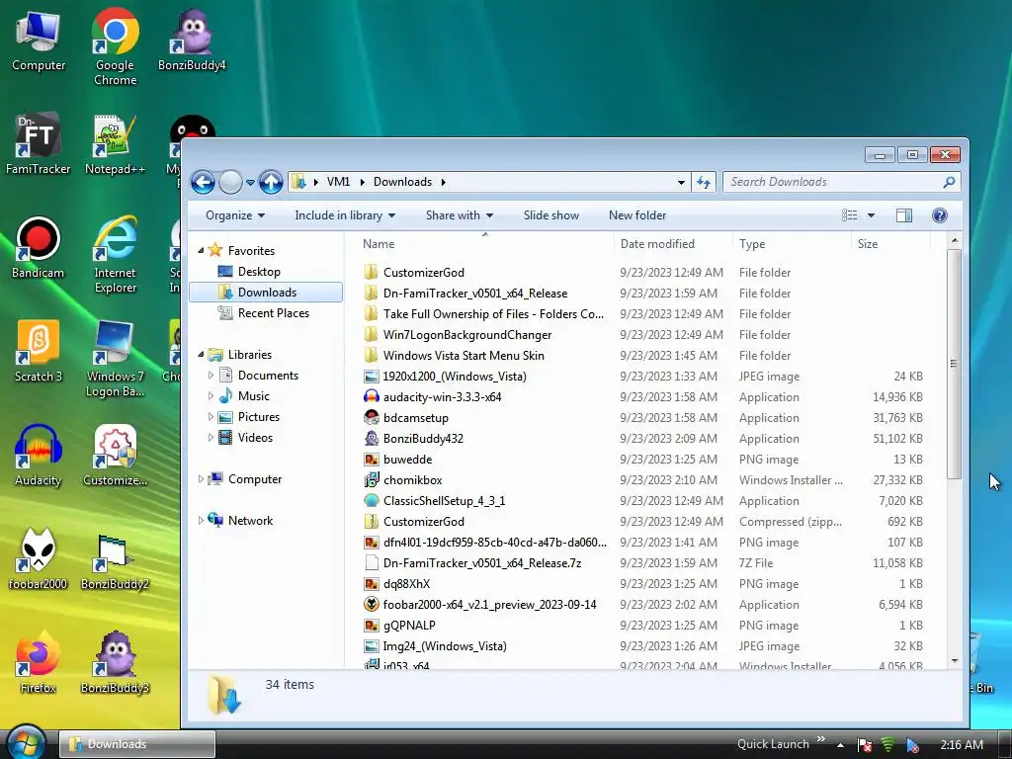
Task: Go back with the Explorer back arrow
Action: [x=203, y=183]
